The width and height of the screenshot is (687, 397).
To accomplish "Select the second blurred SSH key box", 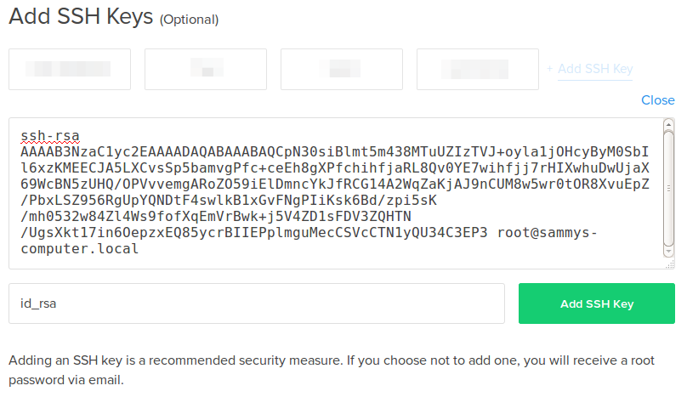I will (206, 69).
